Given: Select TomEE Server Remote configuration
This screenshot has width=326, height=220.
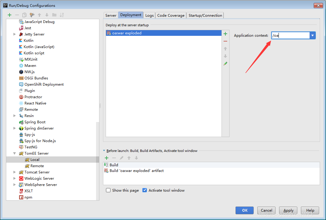Looking at the screenshot, I should coord(34,166).
